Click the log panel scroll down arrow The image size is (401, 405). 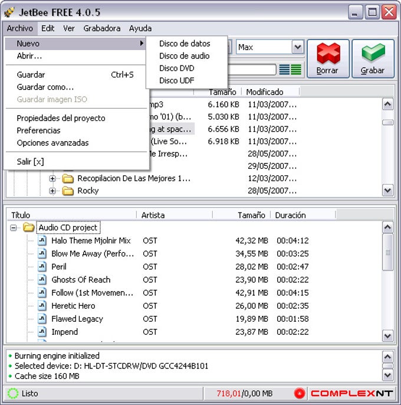[387, 375]
